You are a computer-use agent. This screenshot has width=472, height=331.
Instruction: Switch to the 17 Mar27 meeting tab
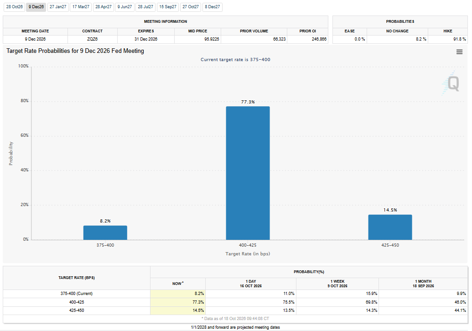tap(81, 7)
